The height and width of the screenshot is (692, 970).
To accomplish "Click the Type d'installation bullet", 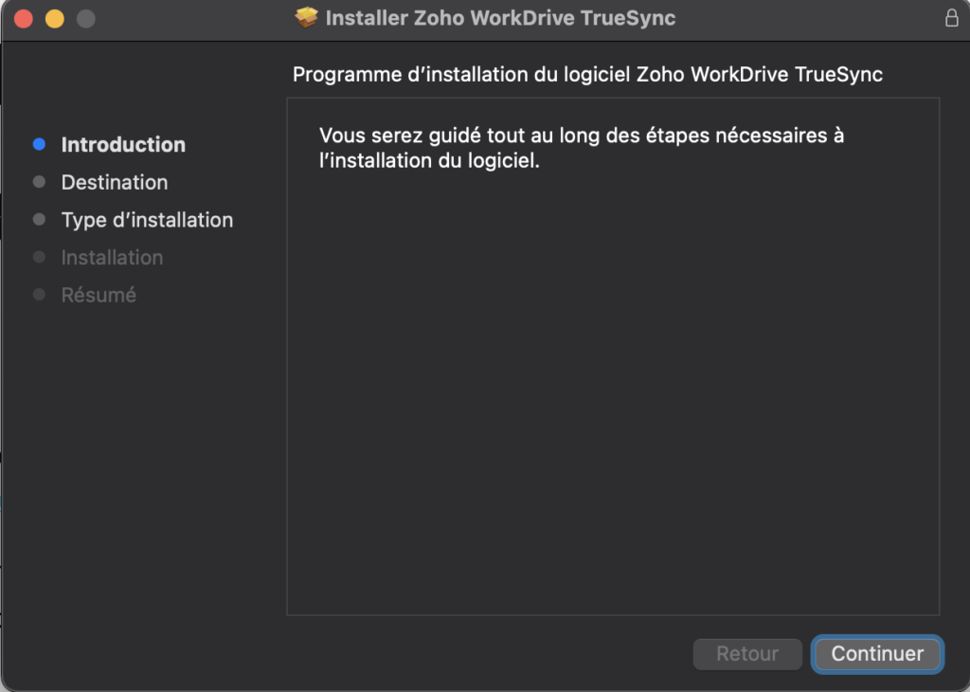I will (39, 220).
